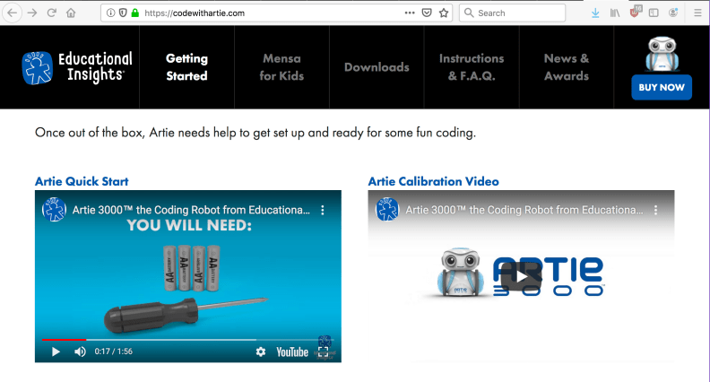Open the Mensa for Kids menu item
Image resolution: width=710 pixels, height=382 pixels.
(281, 67)
